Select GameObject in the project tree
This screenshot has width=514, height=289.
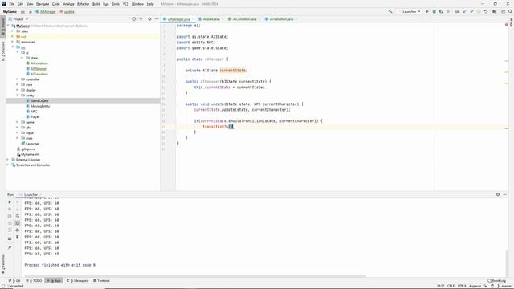[39, 100]
